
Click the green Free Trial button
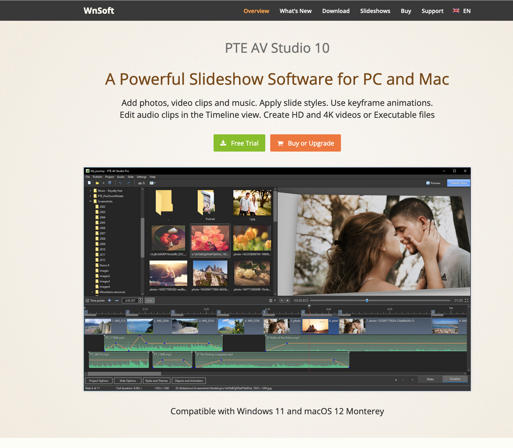tap(239, 143)
